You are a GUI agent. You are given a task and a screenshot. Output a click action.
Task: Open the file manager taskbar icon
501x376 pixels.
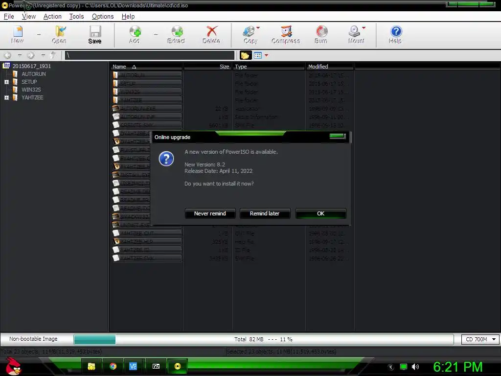(91, 366)
